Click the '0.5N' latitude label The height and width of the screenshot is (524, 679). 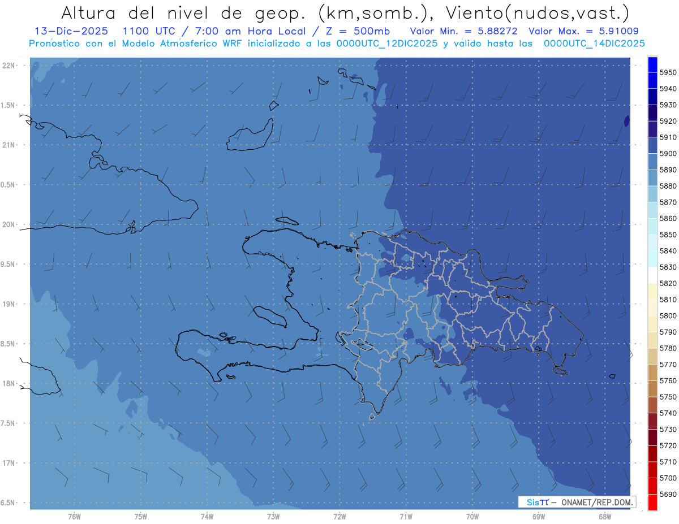8,185
